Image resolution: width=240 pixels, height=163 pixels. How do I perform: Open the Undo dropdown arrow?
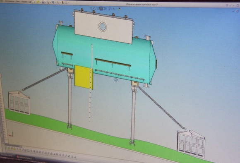coord(55,2)
